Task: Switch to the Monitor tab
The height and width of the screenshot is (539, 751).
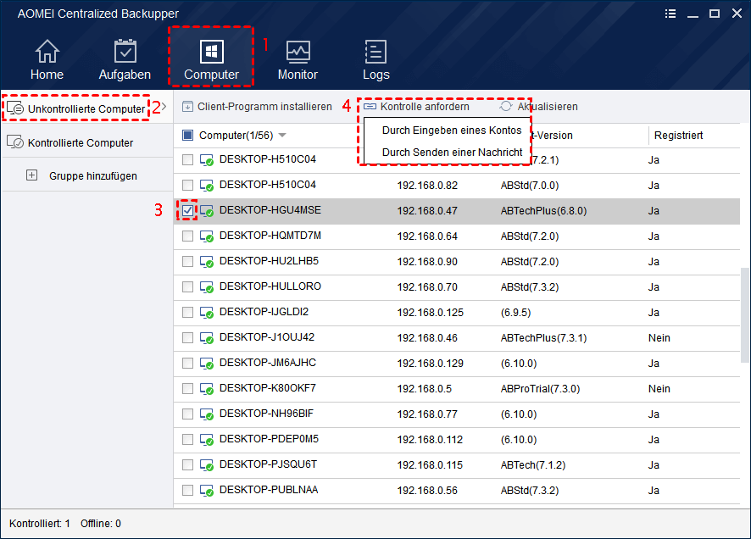Action: tap(298, 59)
